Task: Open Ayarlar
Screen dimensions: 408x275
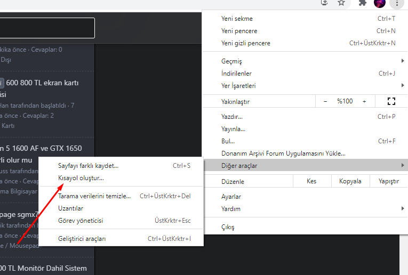Action: 305,197
